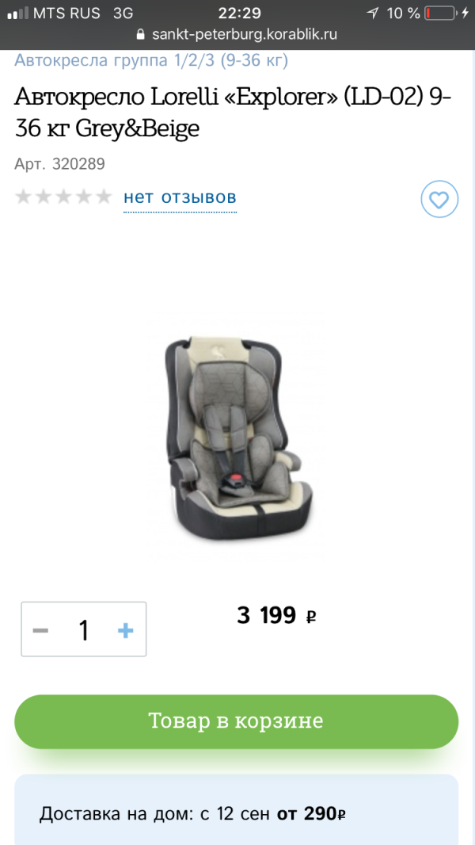Tap the product title Автокресло Lorelli Explorer
The image size is (475, 845).
(x=233, y=113)
